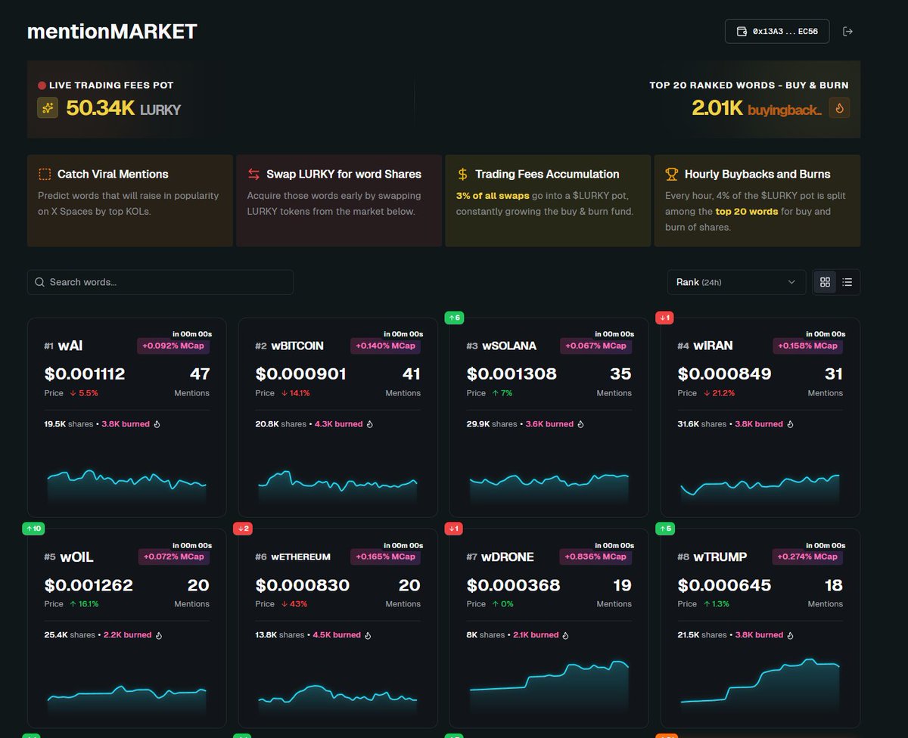Click the wTRUMP price chart
Viewport: 908px width, 738px height.
[x=760, y=687]
